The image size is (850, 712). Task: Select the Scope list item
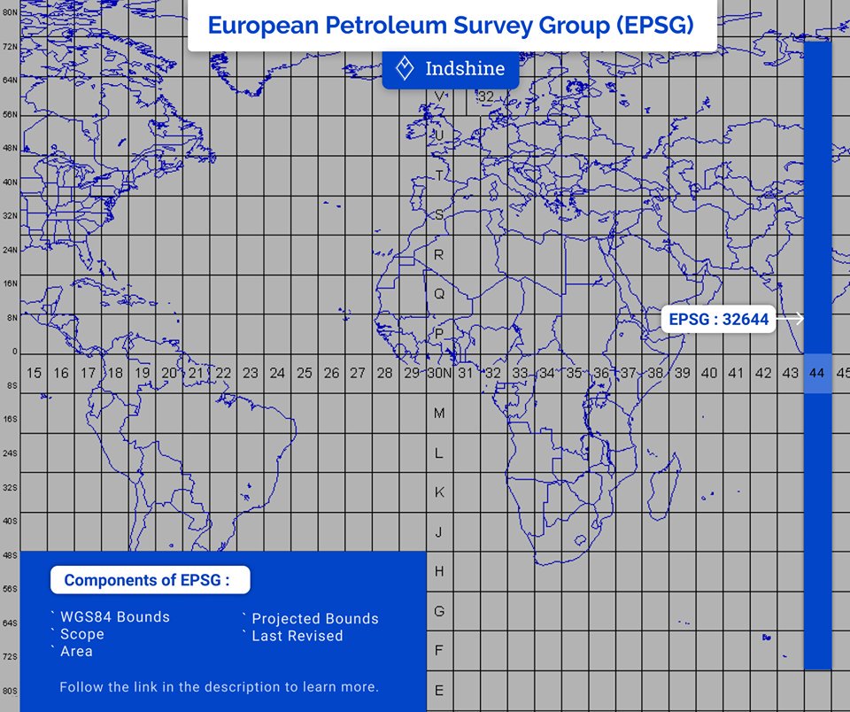point(84,634)
